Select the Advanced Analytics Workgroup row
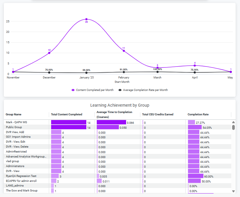This screenshot has width=240, height=197. [x=118, y=156]
